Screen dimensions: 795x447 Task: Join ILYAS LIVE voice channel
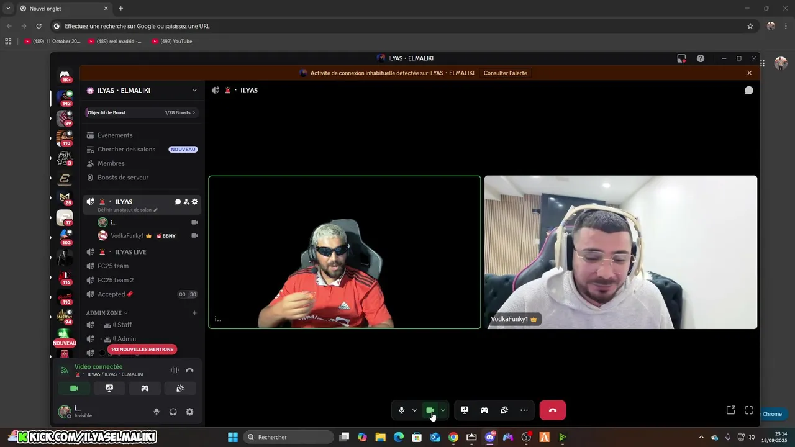click(142, 252)
